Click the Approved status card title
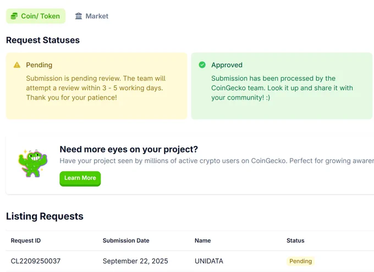The width and height of the screenshot is (374, 272). click(x=227, y=65)
